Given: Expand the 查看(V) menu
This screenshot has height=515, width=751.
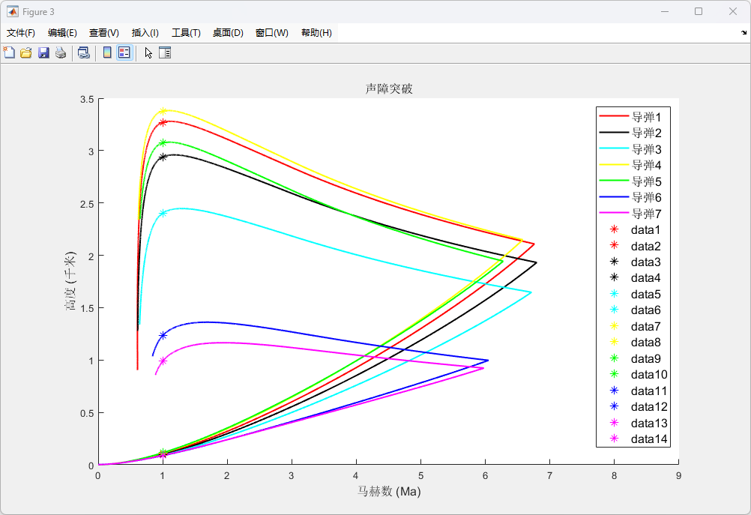Looking at the screenshot, I should pos(104,33).
